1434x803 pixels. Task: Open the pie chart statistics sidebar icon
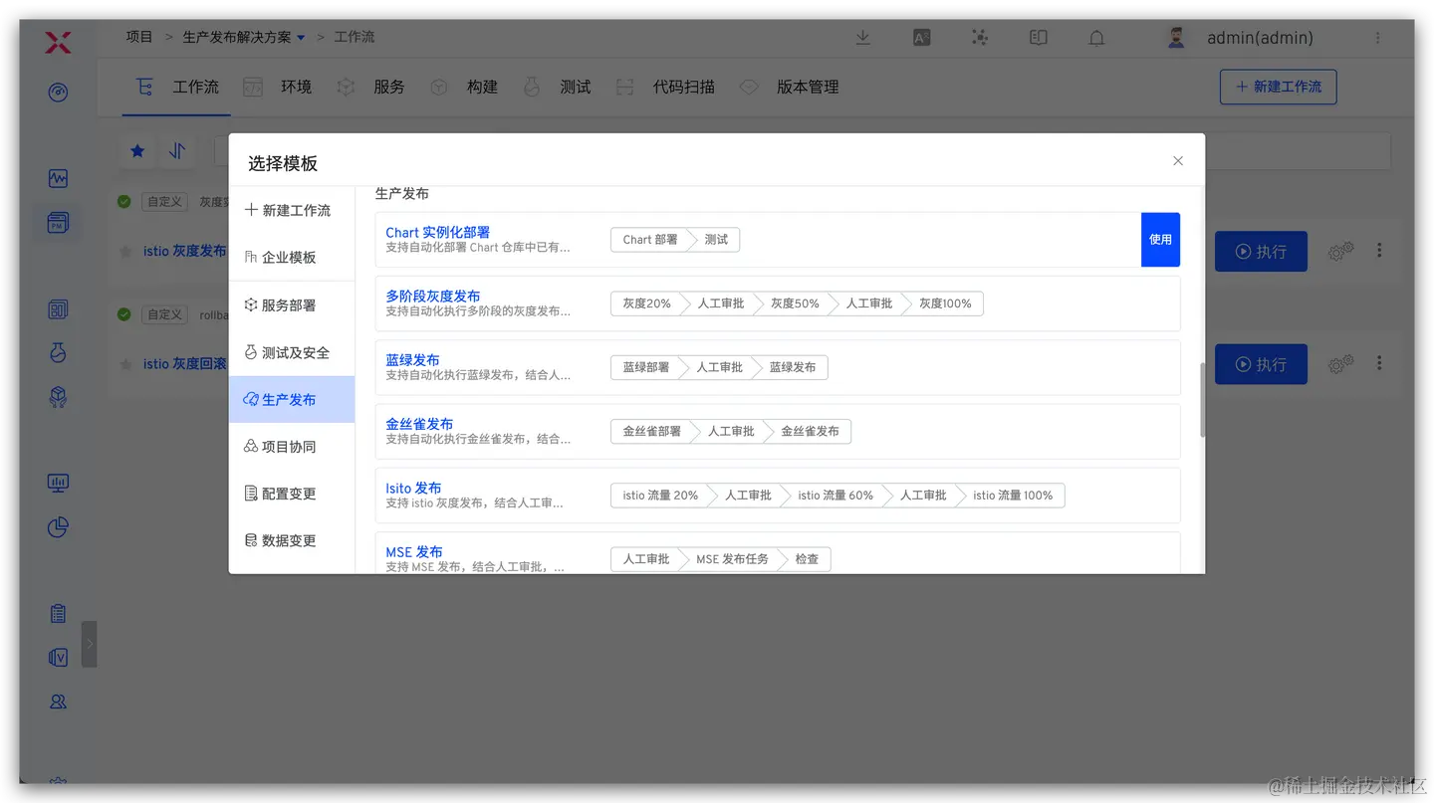point(58,527)
